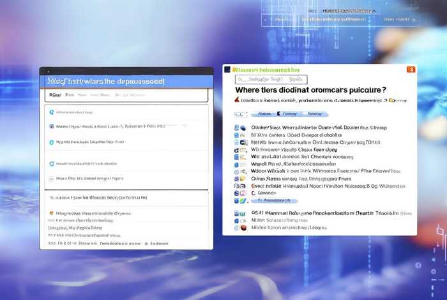
Task: Click the orange button in right window's top corner
Action: coord(411,69)
